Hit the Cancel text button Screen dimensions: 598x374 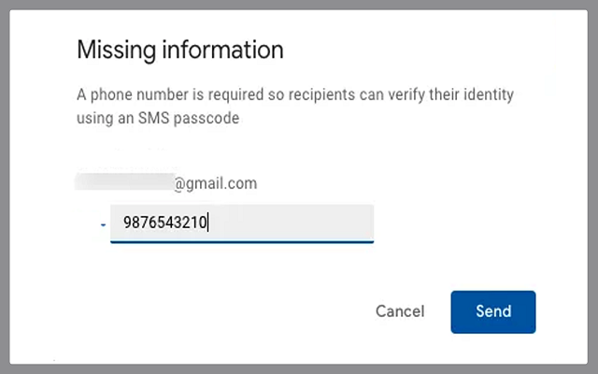coord(400,311)
